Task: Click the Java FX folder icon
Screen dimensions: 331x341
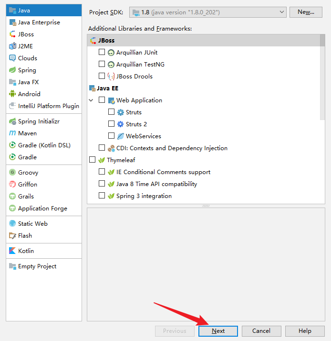Action: (x=12, y=82)
